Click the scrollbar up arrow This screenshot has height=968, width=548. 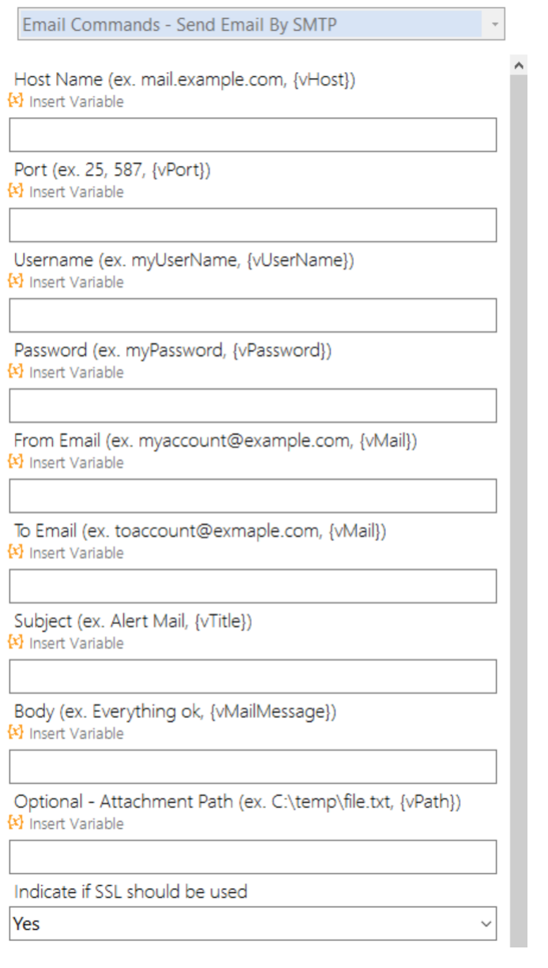(x=519, y=66)
